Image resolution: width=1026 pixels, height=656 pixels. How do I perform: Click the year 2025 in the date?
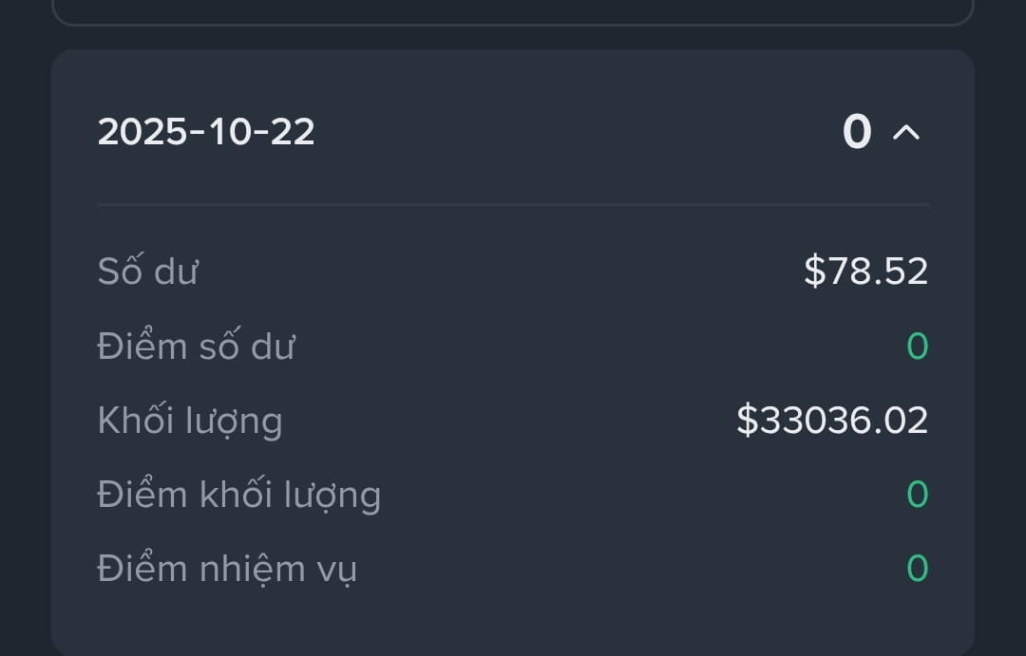[142, 131]
